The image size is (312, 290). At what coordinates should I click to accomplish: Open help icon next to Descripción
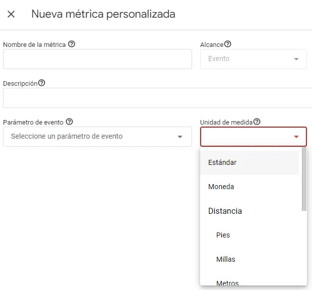pyautogui.click(x=42, y=83)
